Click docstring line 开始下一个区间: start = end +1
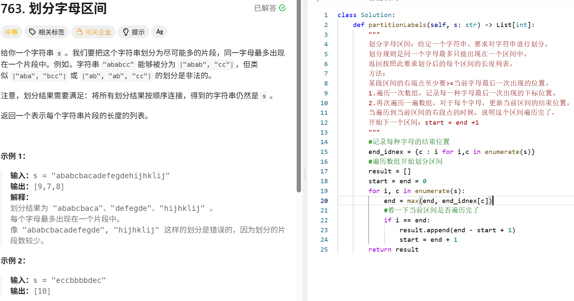This screenshot has height=301, width=574. [x=424, y=123]
